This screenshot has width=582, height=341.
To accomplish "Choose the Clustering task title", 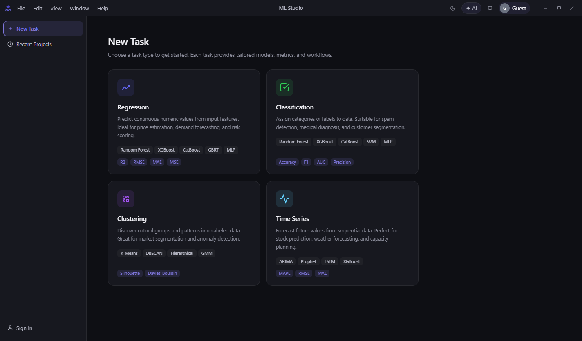I will (132, 219).
